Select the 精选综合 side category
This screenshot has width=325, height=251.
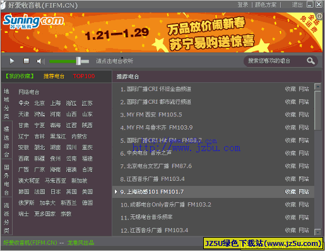(6, 142)
